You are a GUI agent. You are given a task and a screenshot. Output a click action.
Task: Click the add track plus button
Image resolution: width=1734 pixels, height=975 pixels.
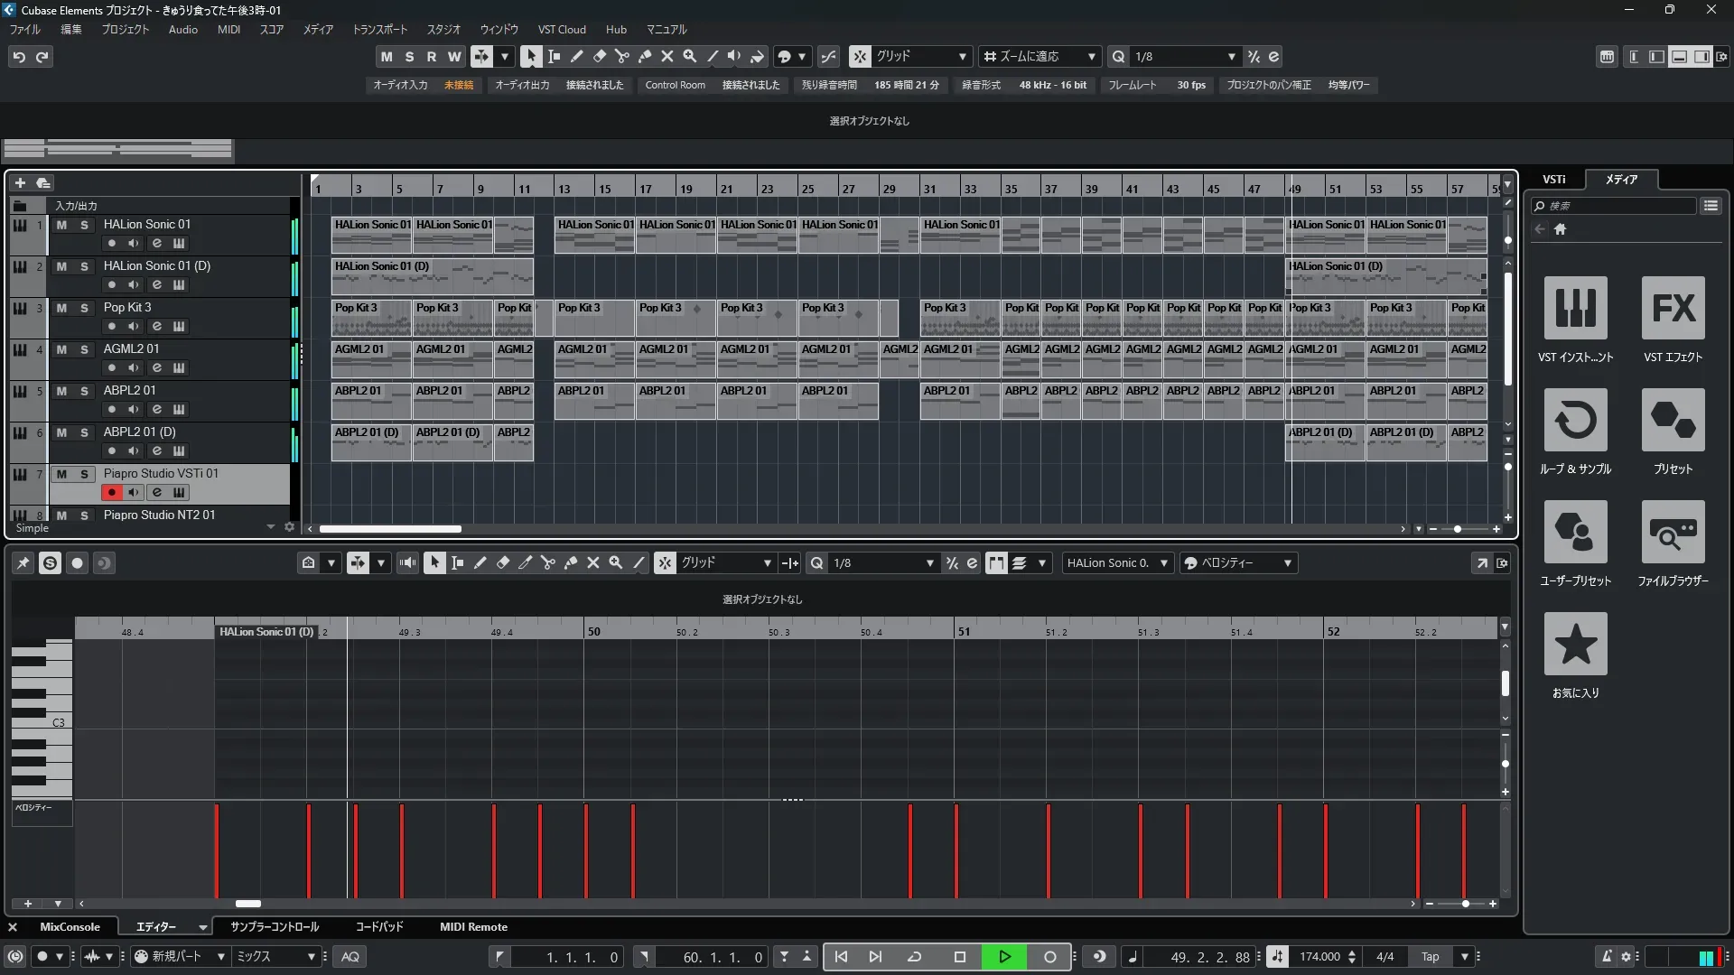[x=20, y=183]
